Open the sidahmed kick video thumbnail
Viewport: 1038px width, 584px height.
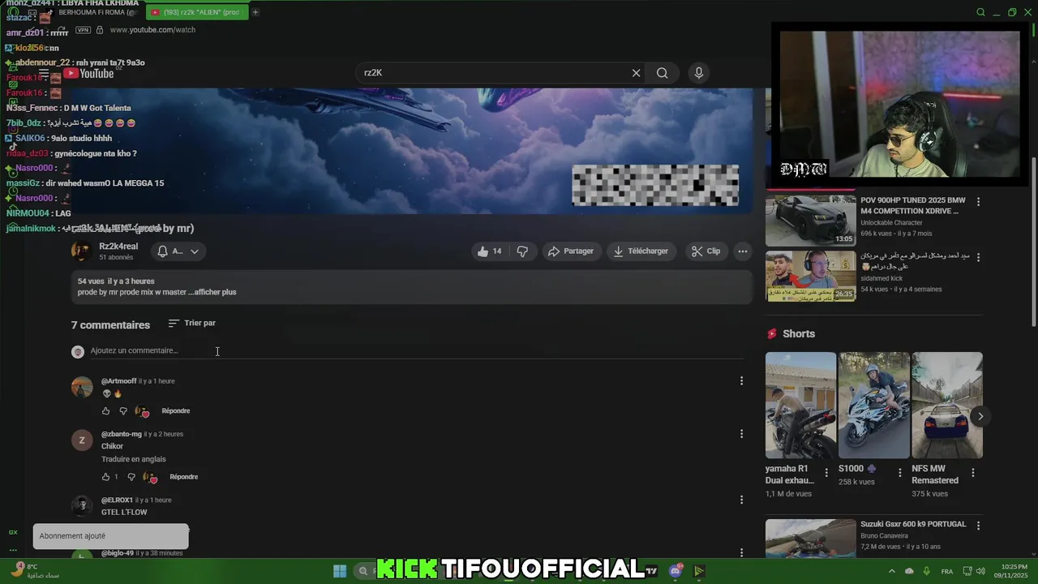pos(810,276)
